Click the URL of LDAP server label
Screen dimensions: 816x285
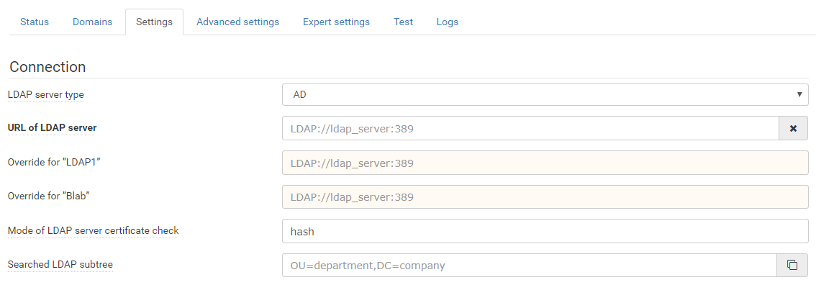[x=52, y=128]
